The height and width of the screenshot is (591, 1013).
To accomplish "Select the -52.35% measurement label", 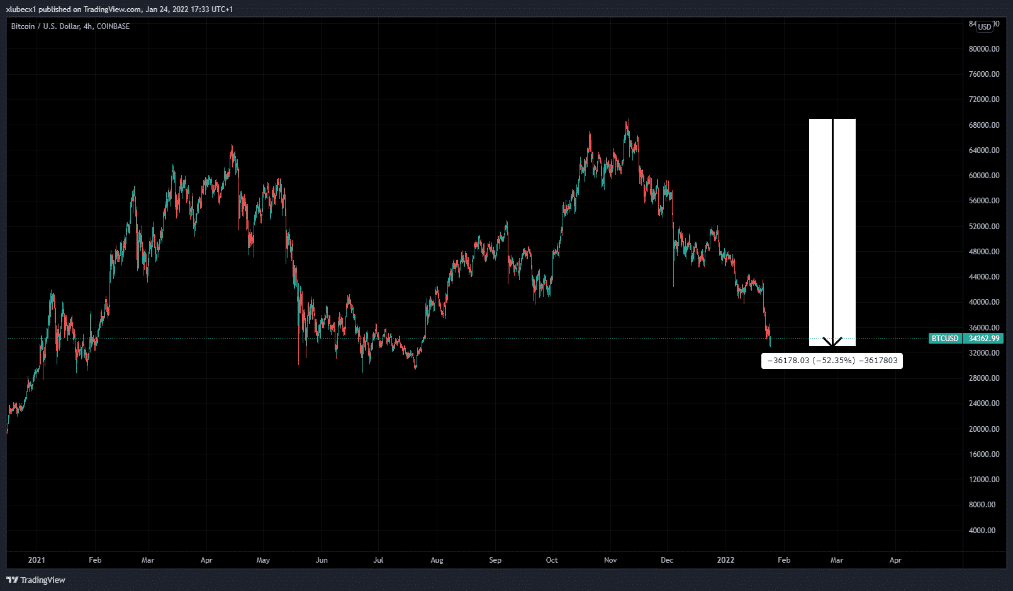I will pyautogui.click(x=832, y=361).
